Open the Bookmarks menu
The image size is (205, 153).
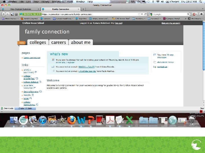coord(58,2)
